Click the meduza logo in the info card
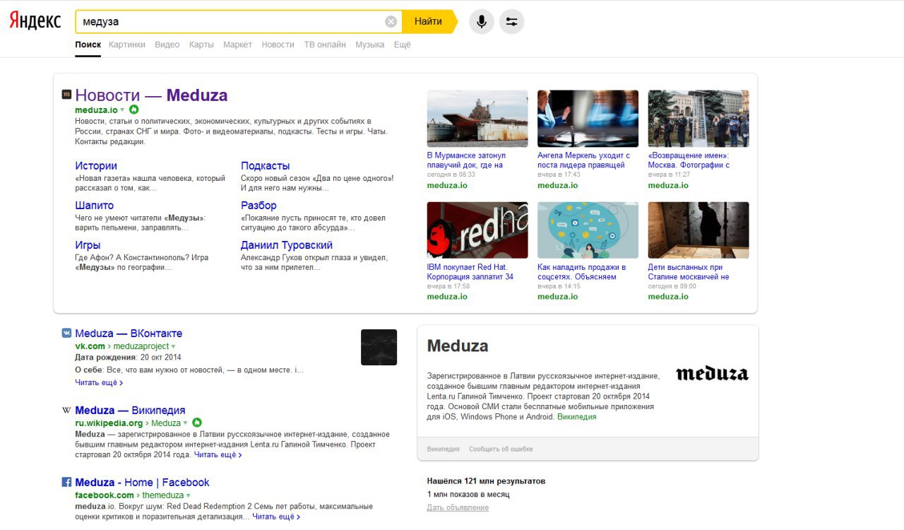The image size is (904, 530). pos(712,373)
